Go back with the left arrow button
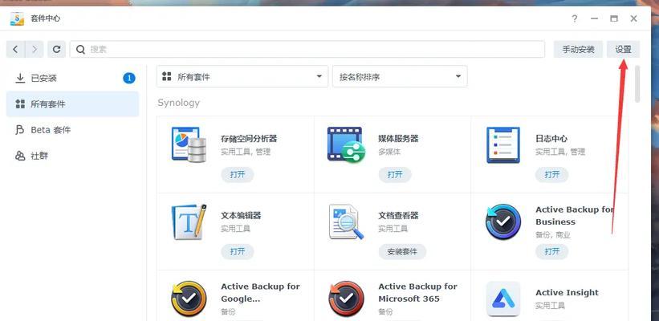The height and width of the screenshot is (321, 659). (x=15, y=49)
